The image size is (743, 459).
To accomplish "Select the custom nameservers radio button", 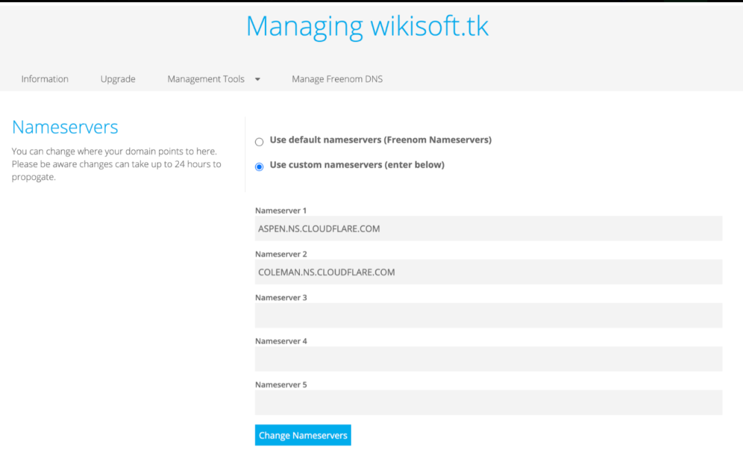I will tap(259, 167).
